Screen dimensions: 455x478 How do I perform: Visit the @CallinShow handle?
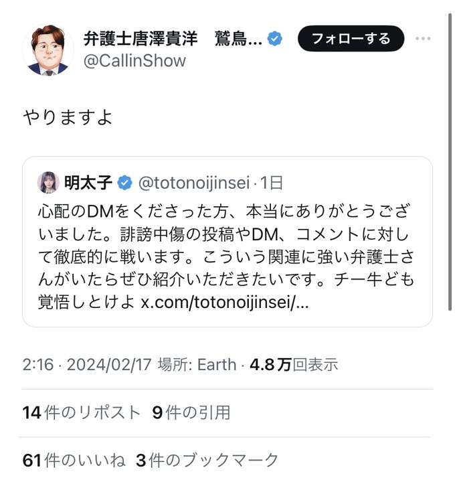(134, 61)
